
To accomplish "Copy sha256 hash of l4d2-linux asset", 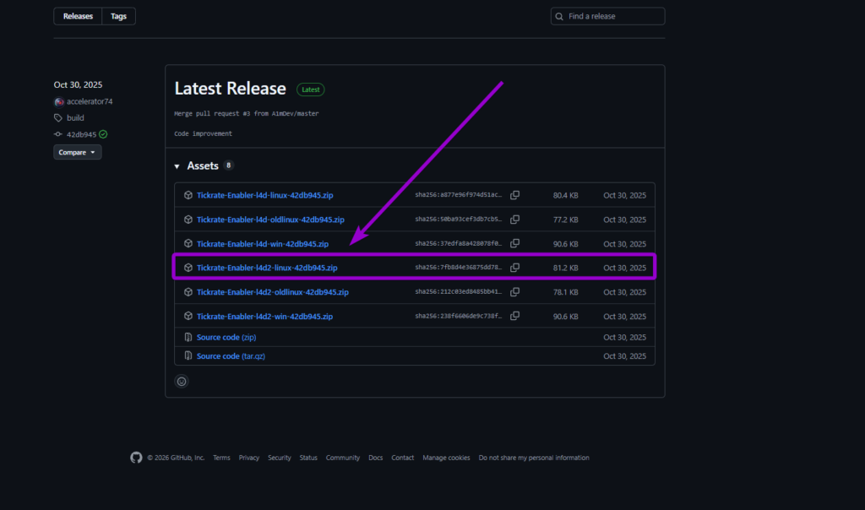I will [515, 267].
